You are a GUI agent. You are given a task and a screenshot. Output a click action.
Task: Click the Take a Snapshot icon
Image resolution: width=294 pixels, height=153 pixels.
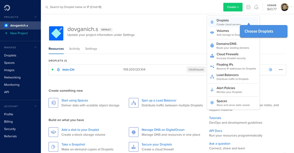(x=53, y=147)
